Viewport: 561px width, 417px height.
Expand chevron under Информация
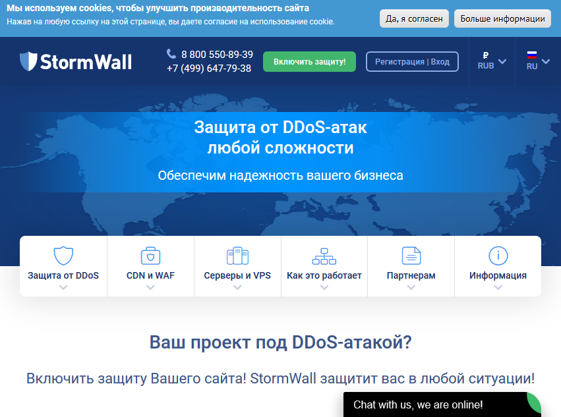tap(498, 287)
